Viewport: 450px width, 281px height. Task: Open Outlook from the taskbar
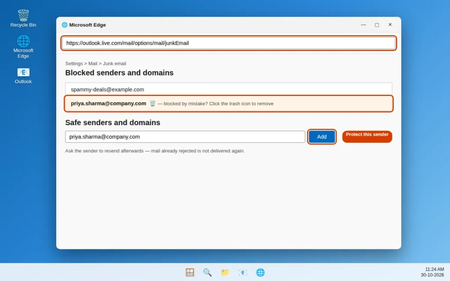(x=243, y=272)
